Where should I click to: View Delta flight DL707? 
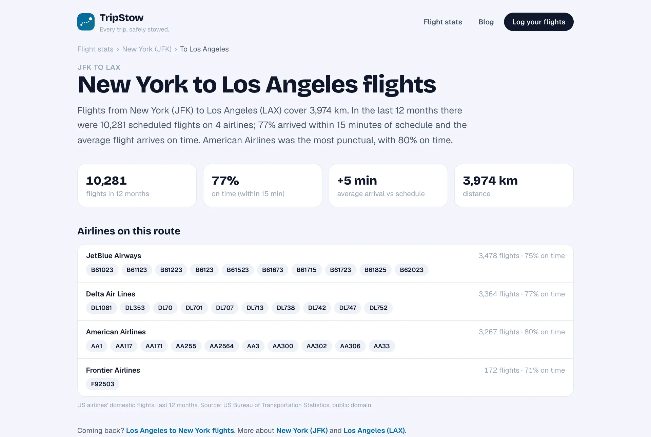tap(225, 308)
